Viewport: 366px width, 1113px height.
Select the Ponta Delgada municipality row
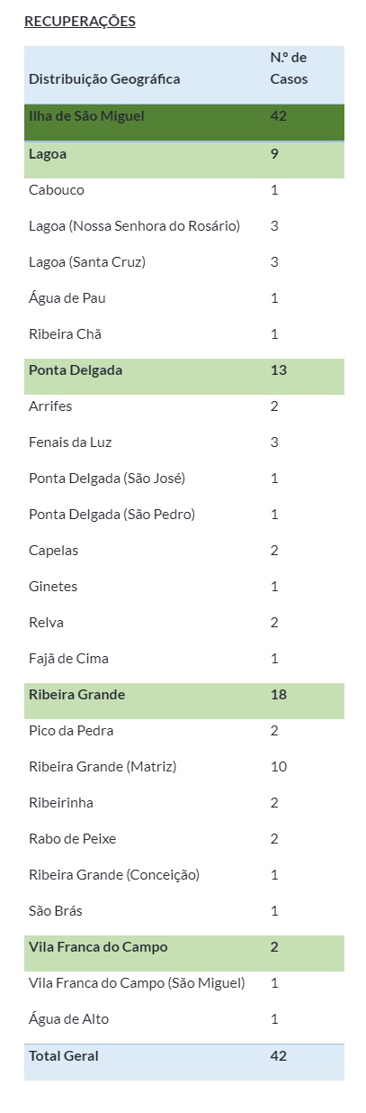[184, 376]
